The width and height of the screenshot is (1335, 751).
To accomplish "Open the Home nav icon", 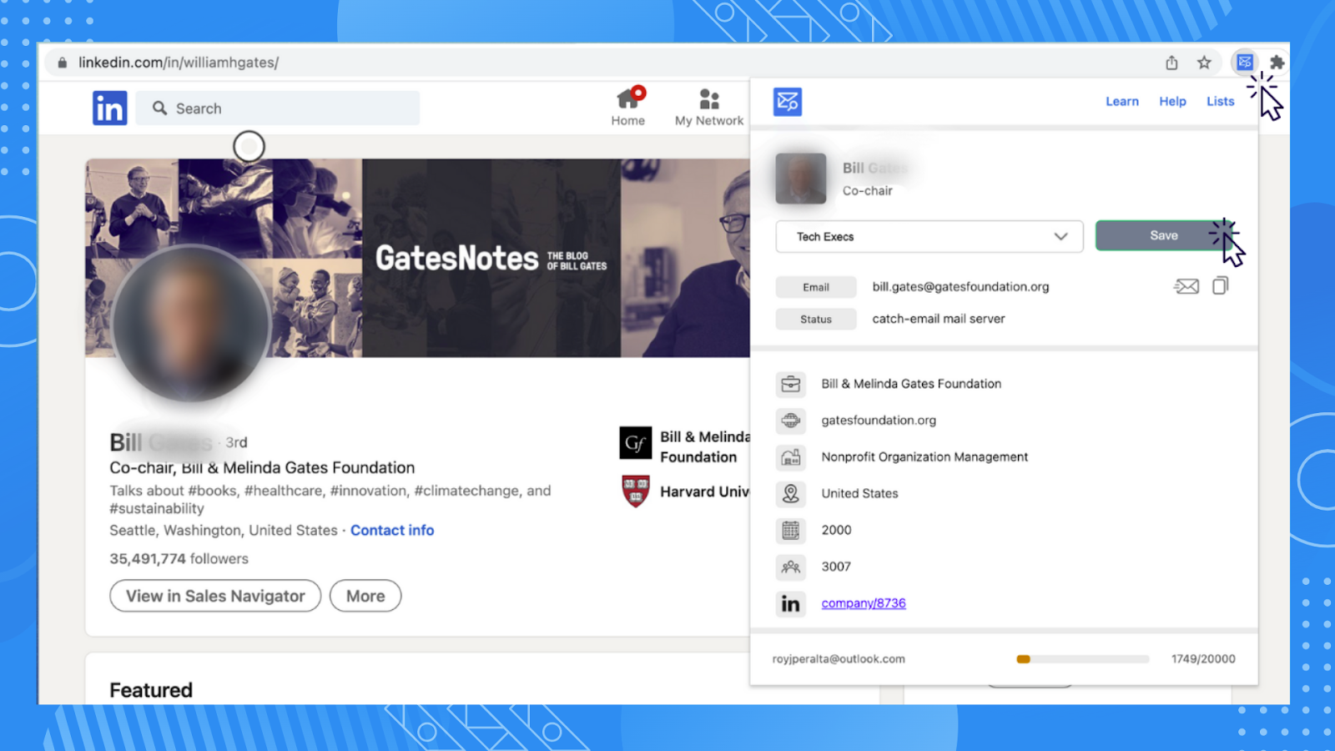I will (x=627, y=108).
